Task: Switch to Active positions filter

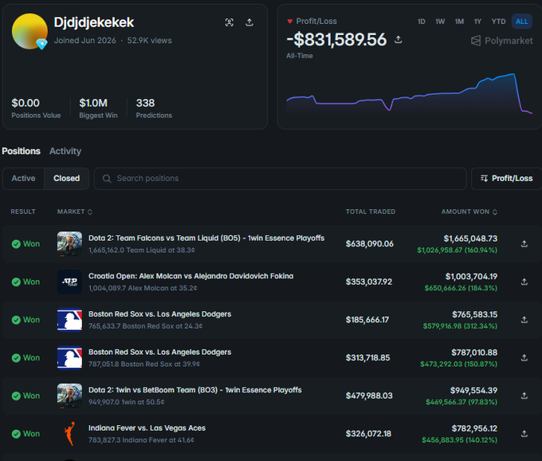Action: pos(23,179)
